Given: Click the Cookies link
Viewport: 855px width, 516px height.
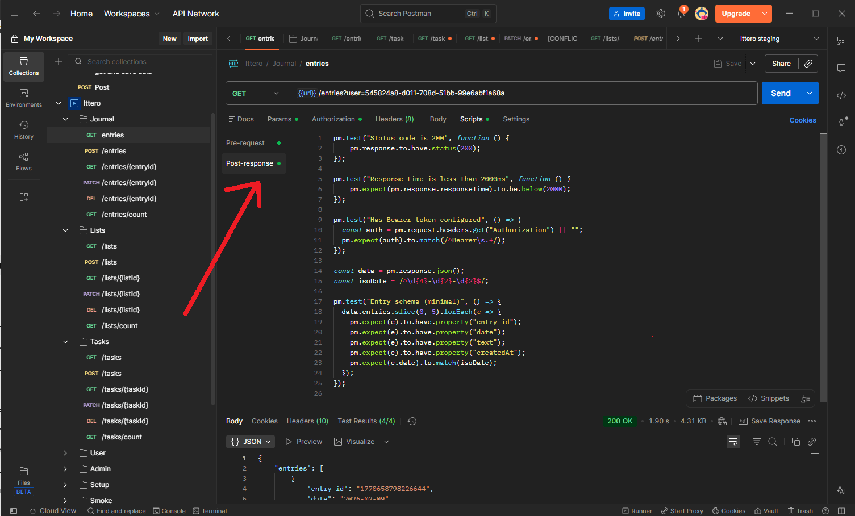Looking at the screenshot, I should pos(802,120).
